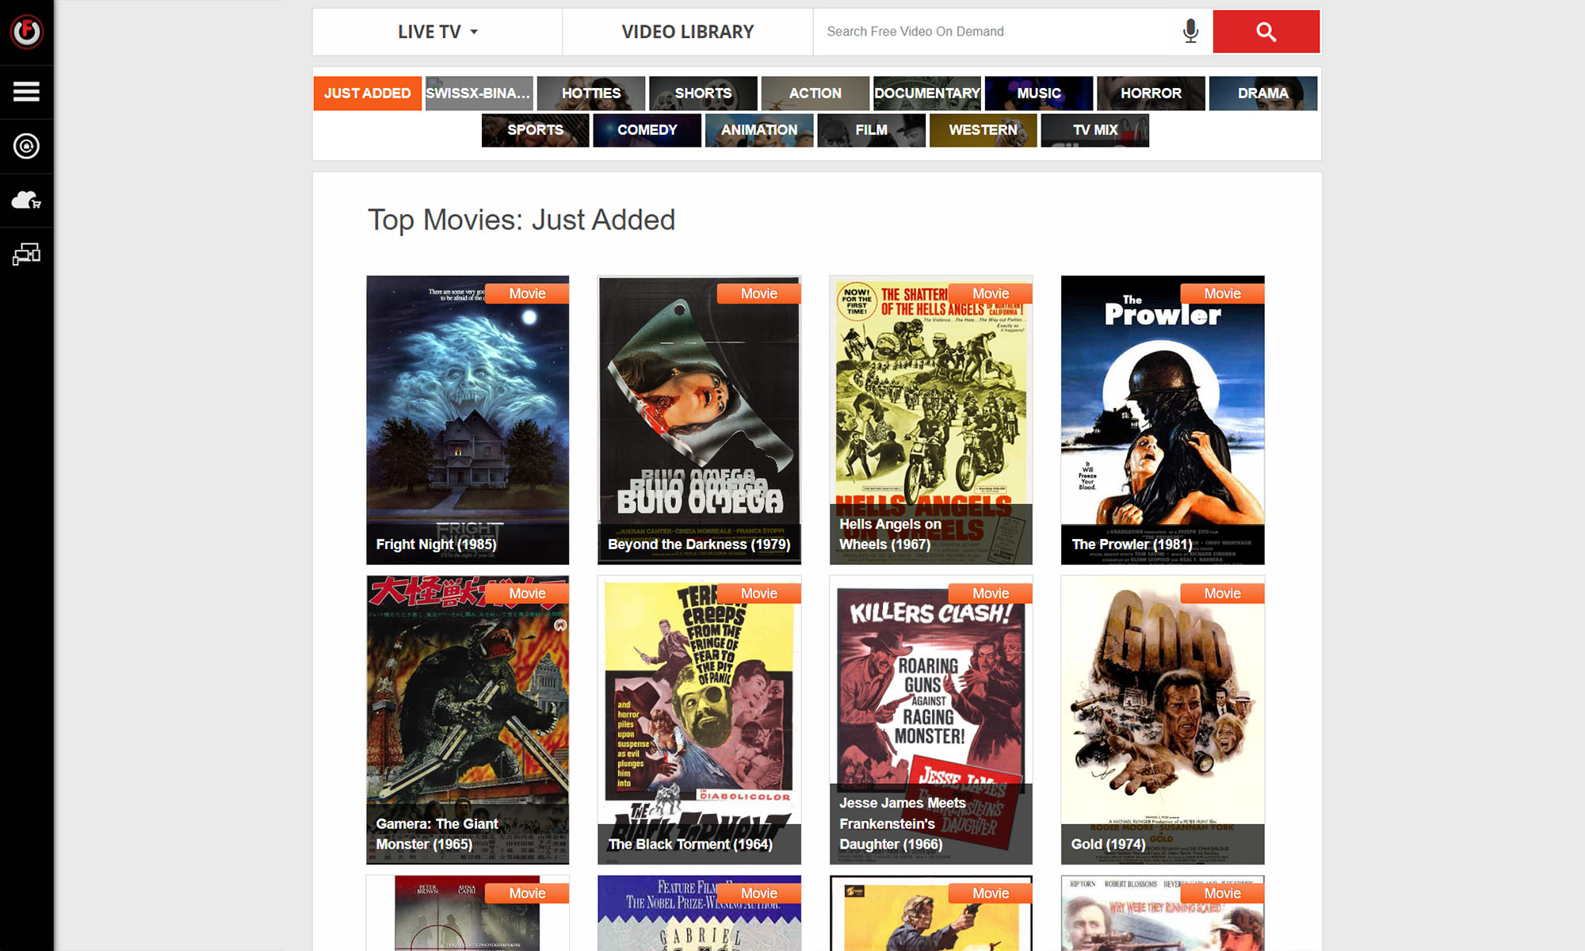Click The Prowler (1981) title text
1585x951 pixels.
click(1132, 544)
